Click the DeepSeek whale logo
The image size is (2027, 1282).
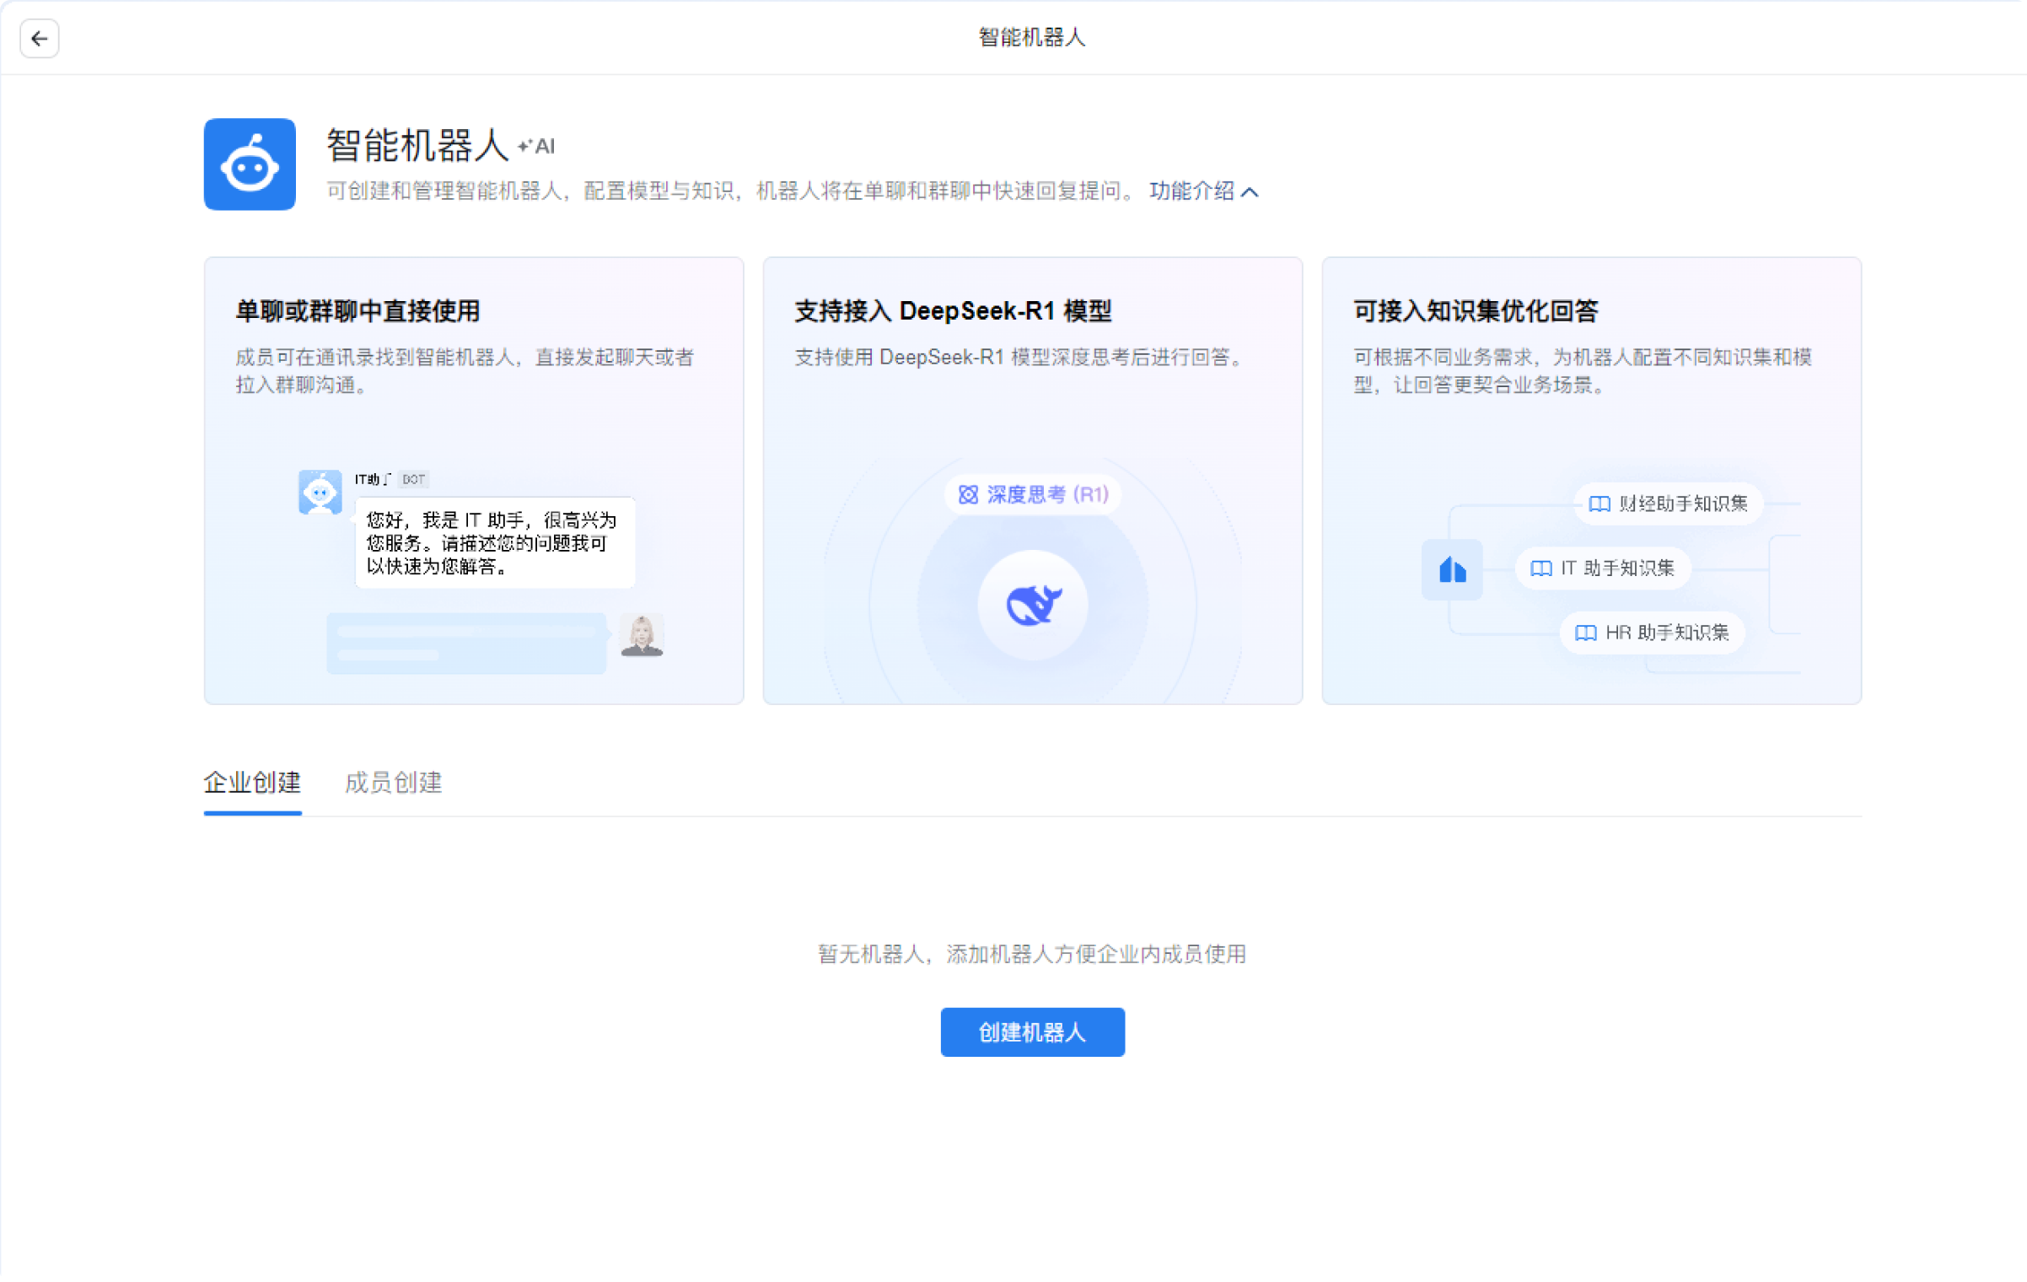tap(1033, 606)
